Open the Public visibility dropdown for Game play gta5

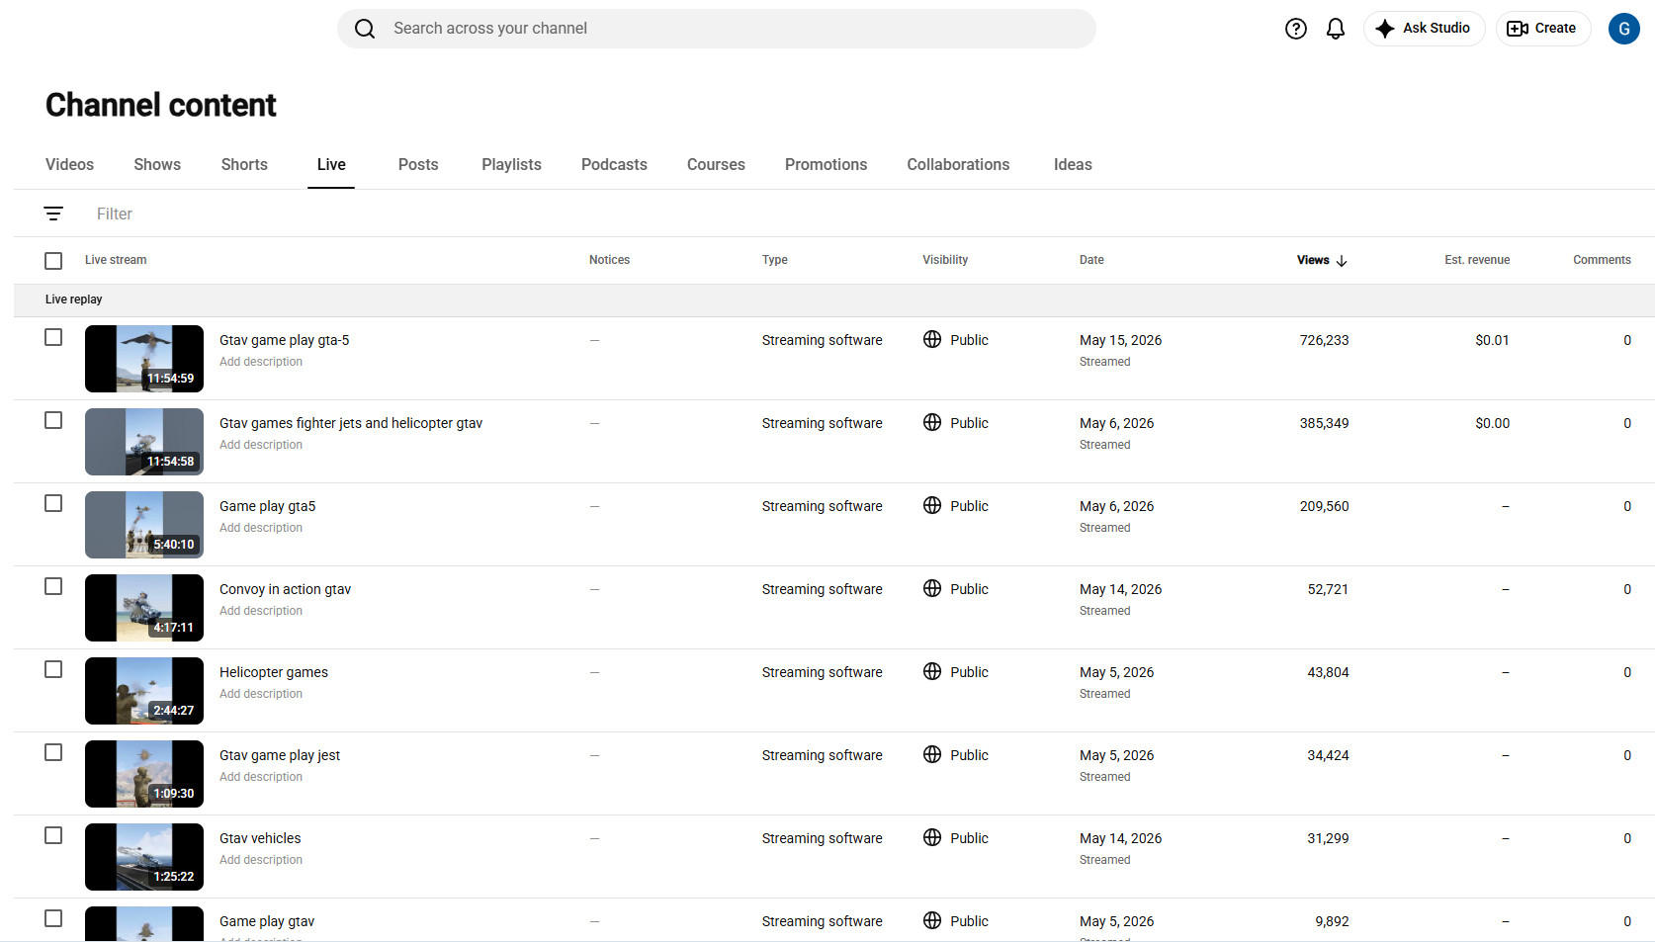pos(956,506)
